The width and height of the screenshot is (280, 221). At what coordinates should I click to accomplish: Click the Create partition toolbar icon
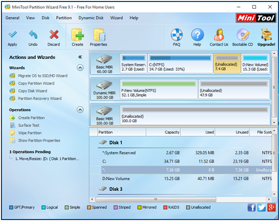point(77,35)
